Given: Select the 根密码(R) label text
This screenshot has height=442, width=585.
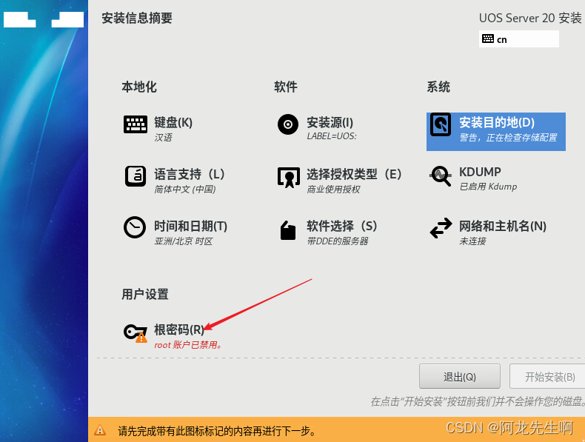Looking at the screenshot, I should click(x=178, y=330).
